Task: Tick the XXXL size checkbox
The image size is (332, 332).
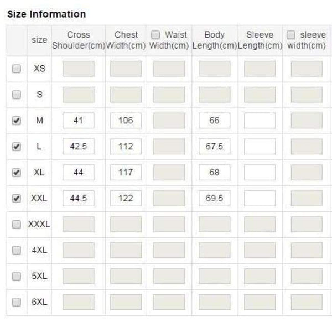Action: coord(17,224)
